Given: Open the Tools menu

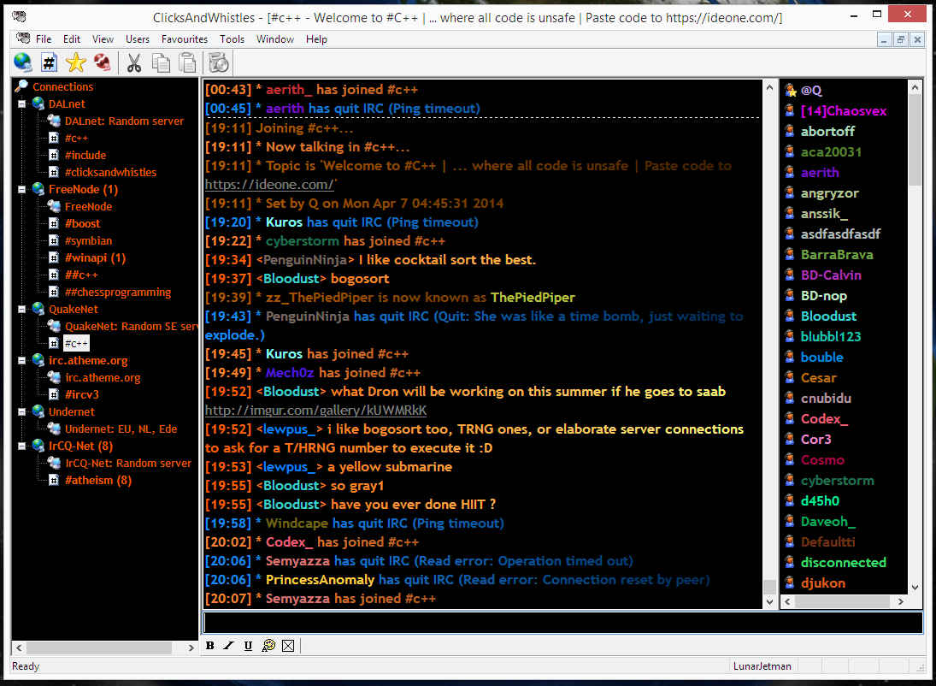Looking at the screenshot, I should (232, 39).
